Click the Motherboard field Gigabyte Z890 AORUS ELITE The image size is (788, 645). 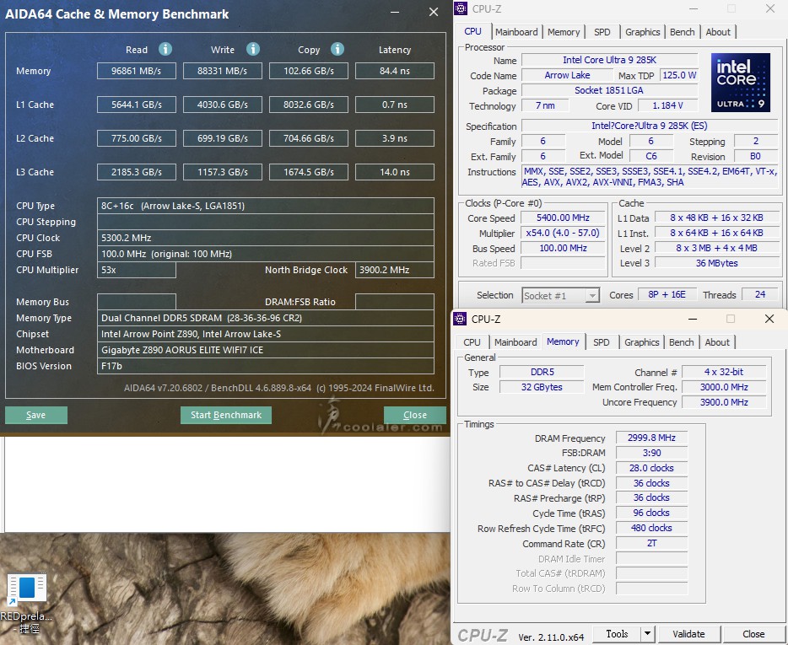point(266,350)
